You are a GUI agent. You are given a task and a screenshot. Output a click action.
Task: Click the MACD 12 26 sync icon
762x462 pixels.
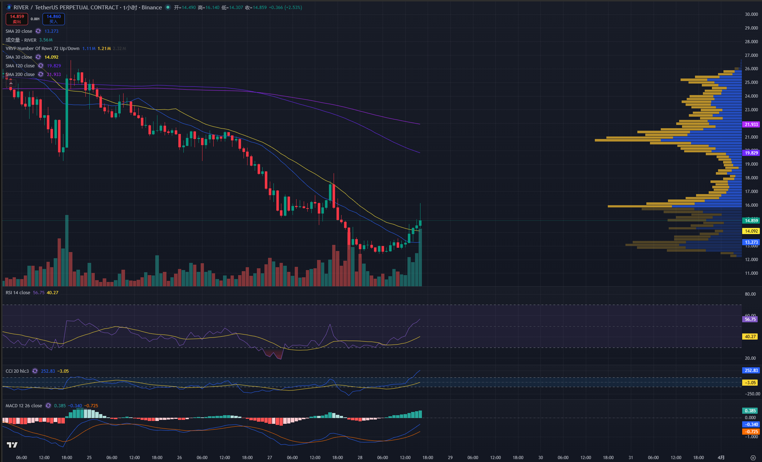click(48, 406)
